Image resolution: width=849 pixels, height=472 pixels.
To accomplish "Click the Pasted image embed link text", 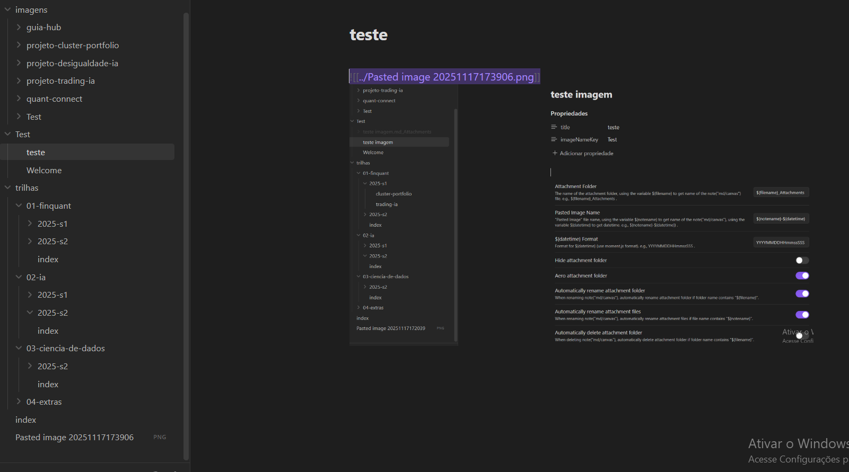I will 445,77.
